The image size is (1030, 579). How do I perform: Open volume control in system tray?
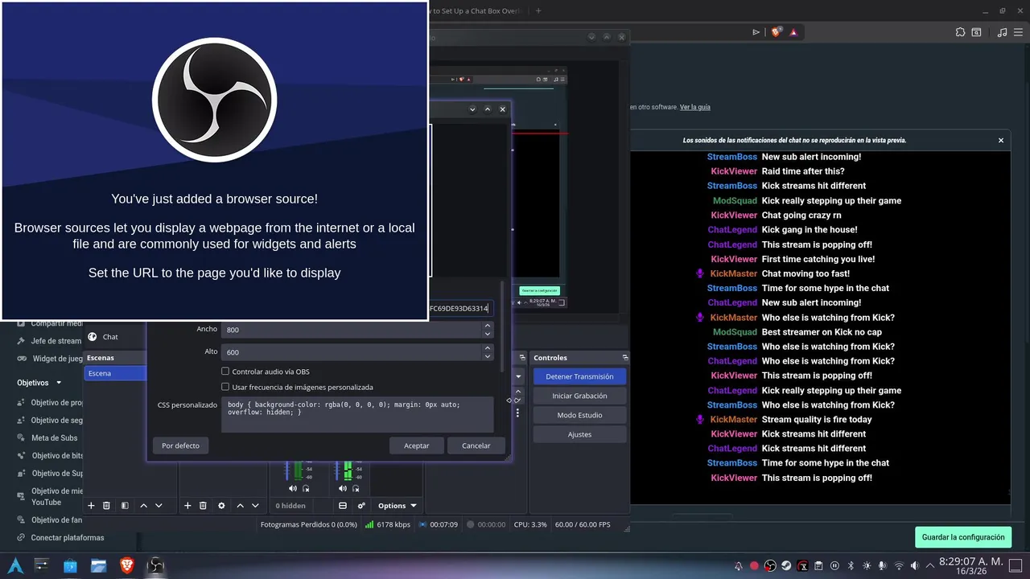click(914, 565)
